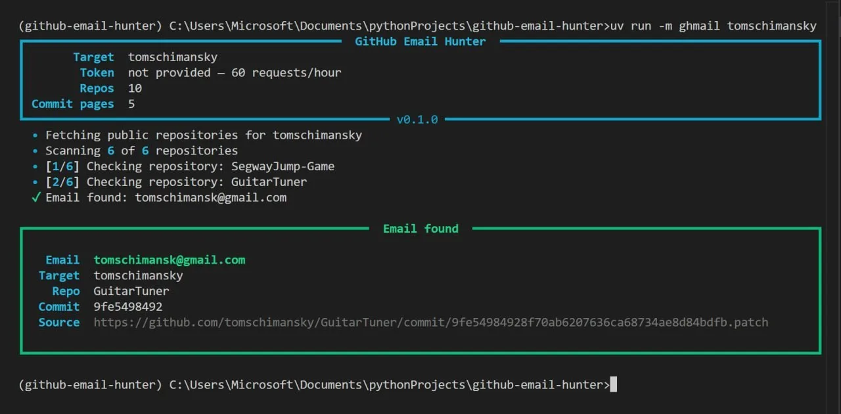Click the 'Commit pages' label
The image size is (841, 414).
click(73, 104)
